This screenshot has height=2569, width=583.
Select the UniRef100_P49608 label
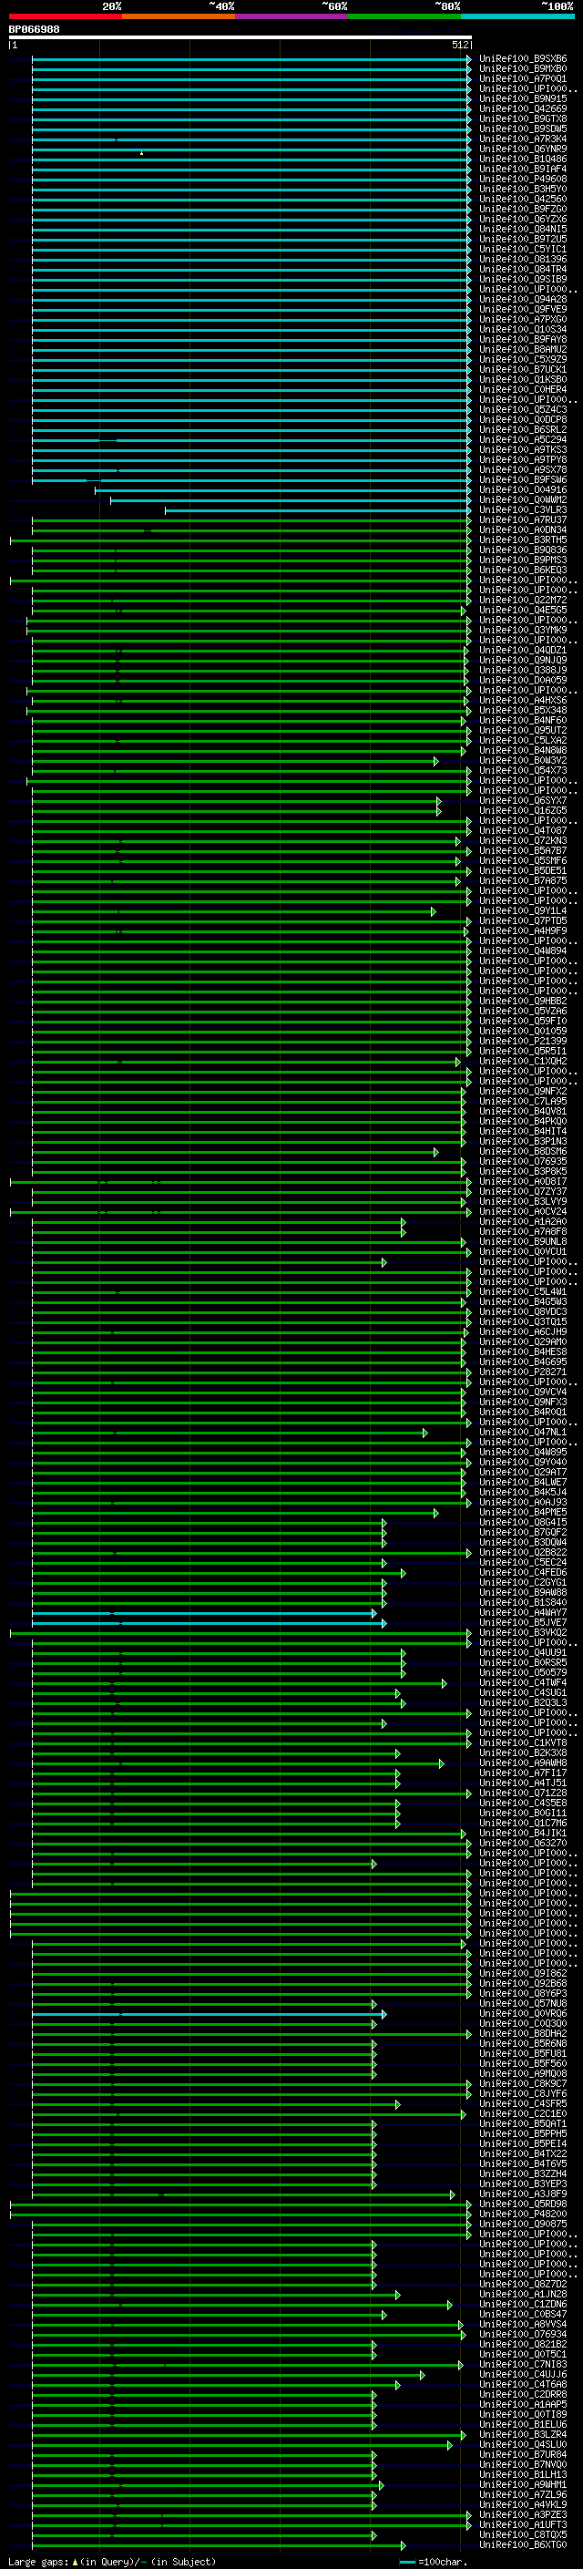point(523,179)
